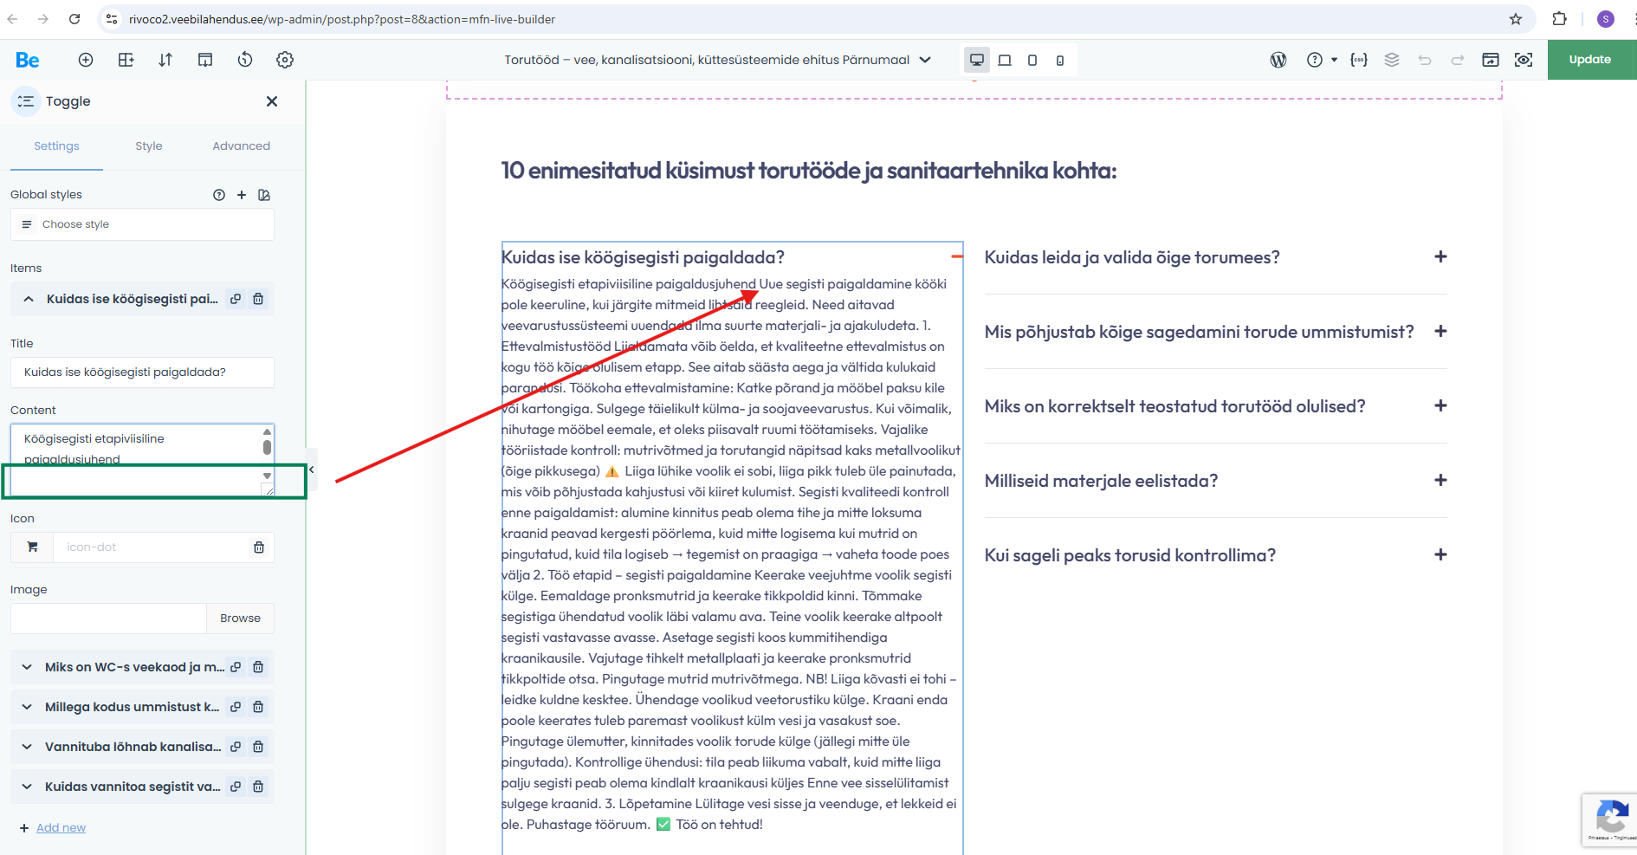
Task: Delete the Millega kodus ummistust item
Action: pyautogui.click(x=258, y=707)
